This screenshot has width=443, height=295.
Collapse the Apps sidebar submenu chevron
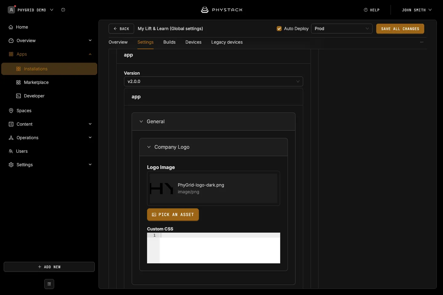tap(90, 54)
